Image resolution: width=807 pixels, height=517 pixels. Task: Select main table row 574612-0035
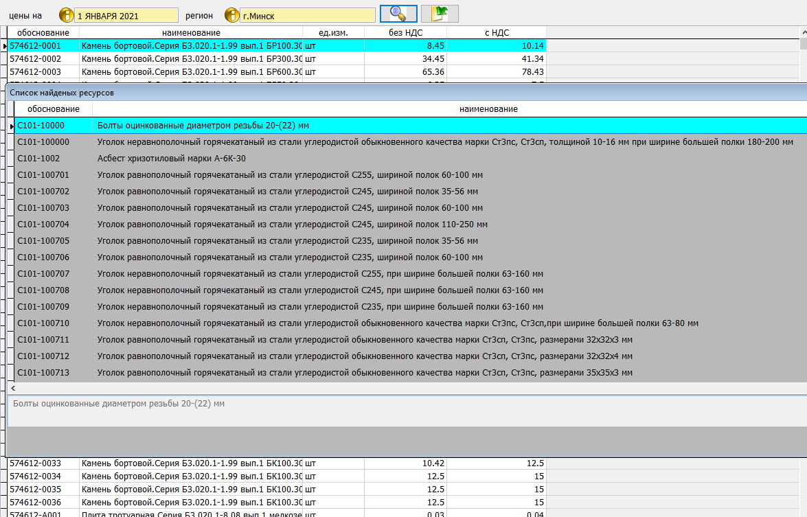[x=277, y=490]
